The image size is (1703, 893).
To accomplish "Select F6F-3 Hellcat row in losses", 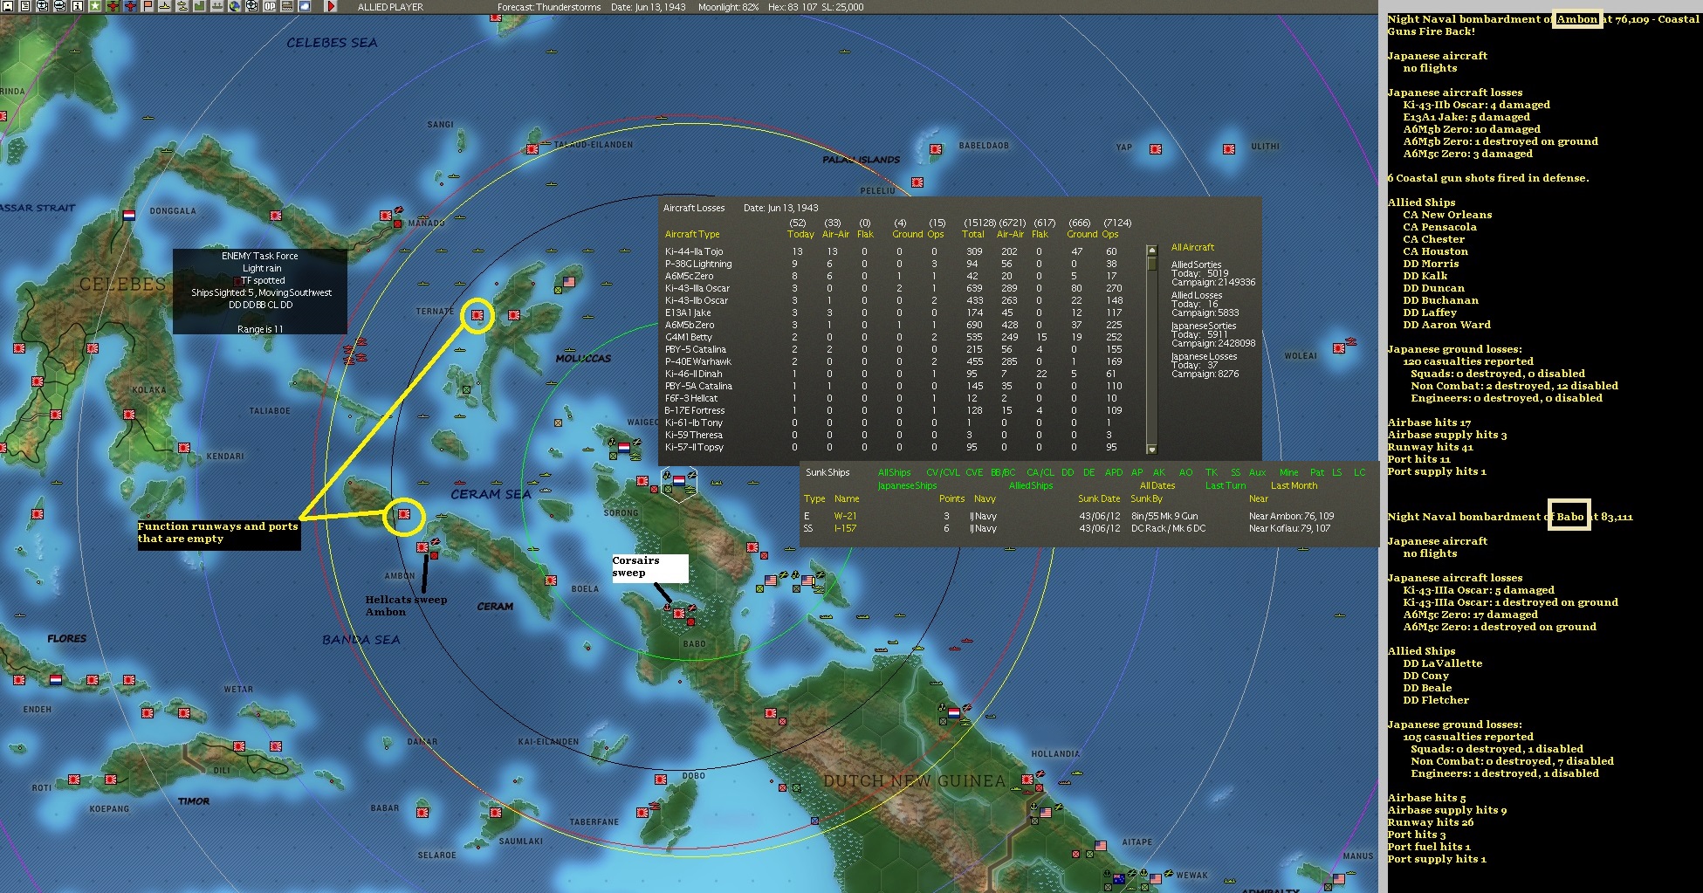I will tap(899, 398).
